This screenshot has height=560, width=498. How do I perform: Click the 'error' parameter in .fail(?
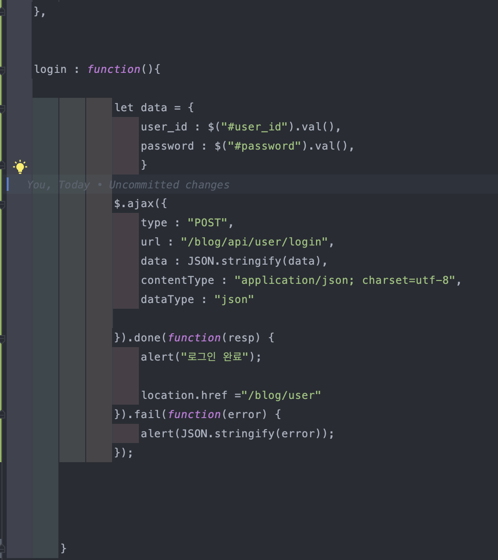pos(244,415)
